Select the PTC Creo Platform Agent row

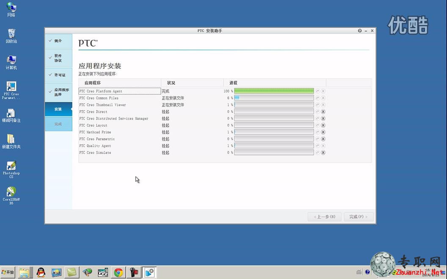pos(120,91)
